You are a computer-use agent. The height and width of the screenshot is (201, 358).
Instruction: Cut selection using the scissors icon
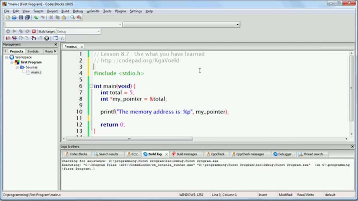point(51,17)
